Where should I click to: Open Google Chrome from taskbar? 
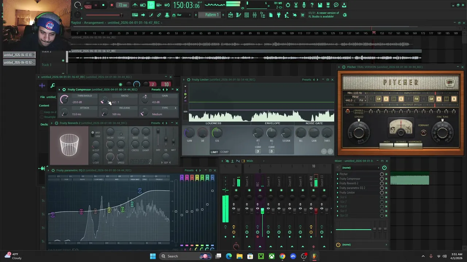[x=282, y=256]
